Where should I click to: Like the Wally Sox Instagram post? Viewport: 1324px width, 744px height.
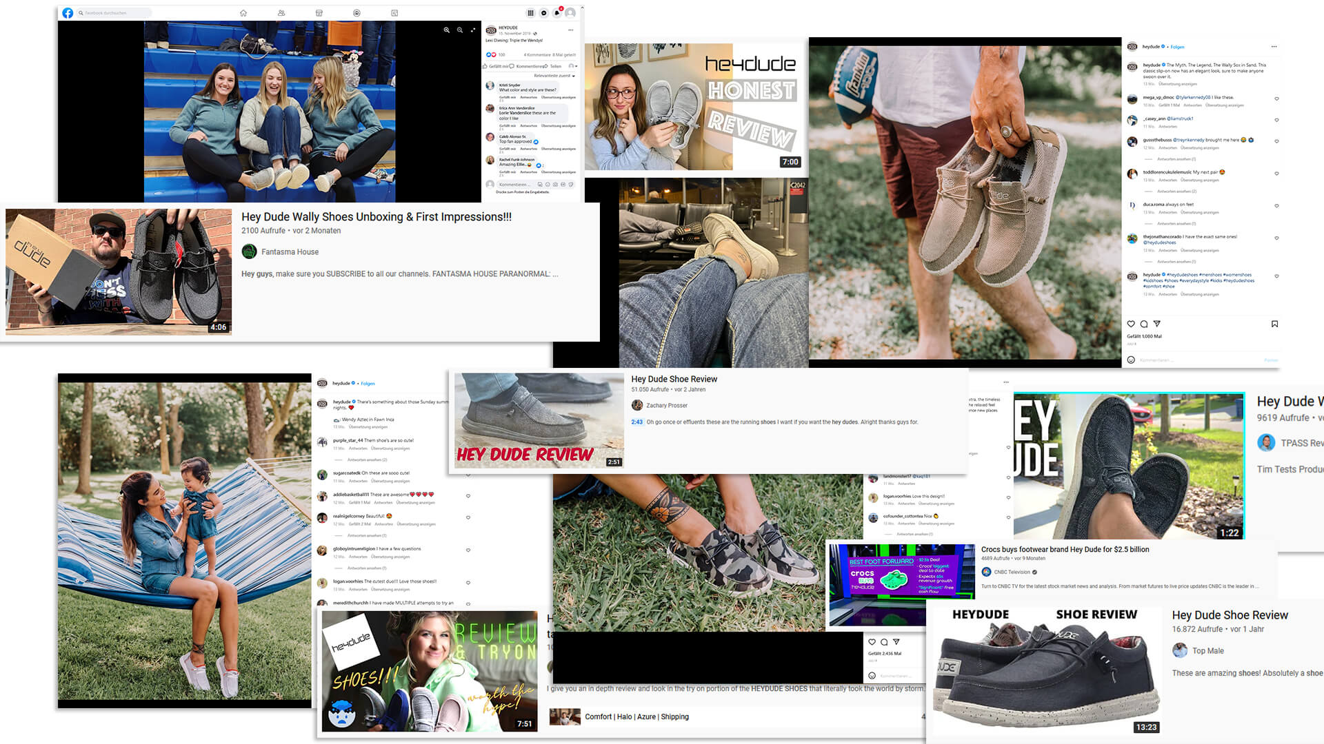pyautogui.click(x=1131, y=324)
